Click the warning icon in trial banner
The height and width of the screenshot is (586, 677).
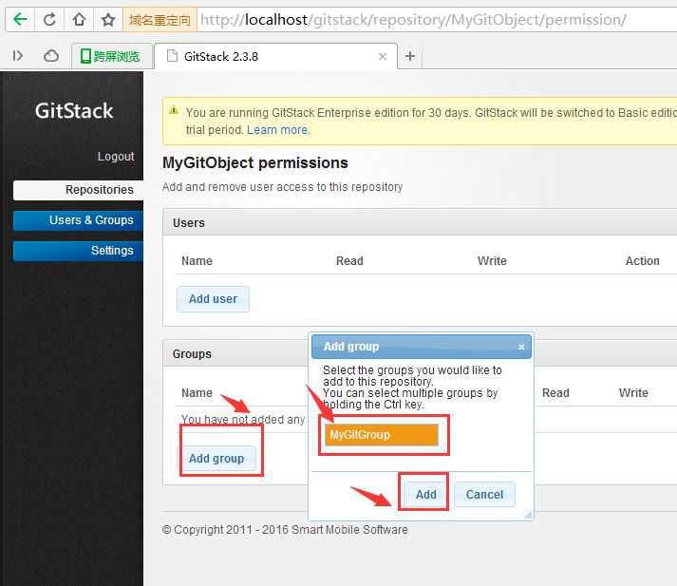174,110
